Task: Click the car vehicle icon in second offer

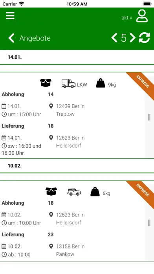Action: [x=74, y=192]
